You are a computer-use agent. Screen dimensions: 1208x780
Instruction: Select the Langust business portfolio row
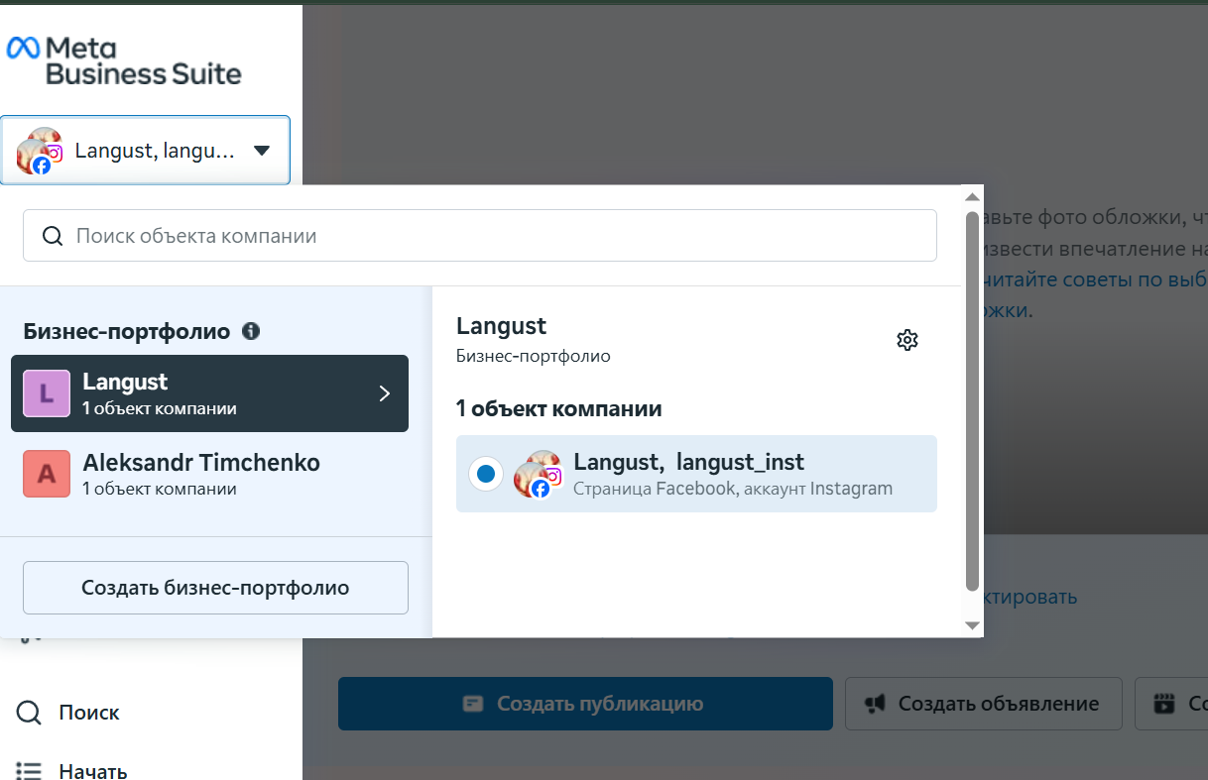pos(209,393)
